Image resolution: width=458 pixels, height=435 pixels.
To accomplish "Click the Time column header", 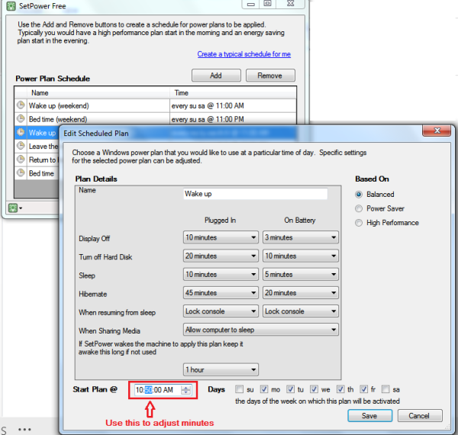I will (233, 93).
